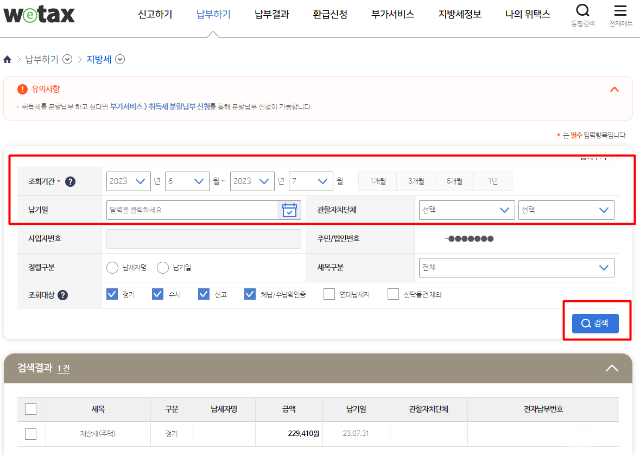
Task: Click the 조회기간 help question icon
Action: click(x=70, y=181)
